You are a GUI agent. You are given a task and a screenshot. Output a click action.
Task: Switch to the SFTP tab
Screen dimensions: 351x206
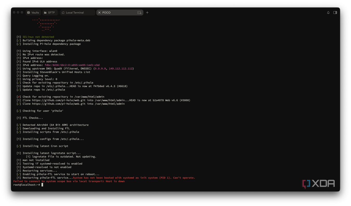[49, 12]
